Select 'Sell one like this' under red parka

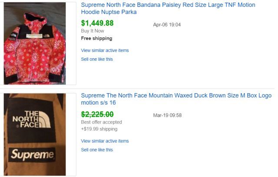point(97,59)
